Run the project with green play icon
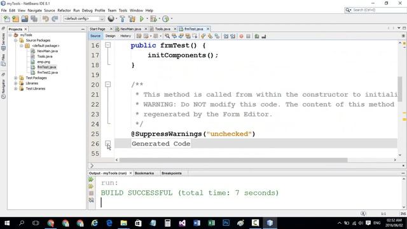This screenshot has height=229, width=407. [142, 18]
